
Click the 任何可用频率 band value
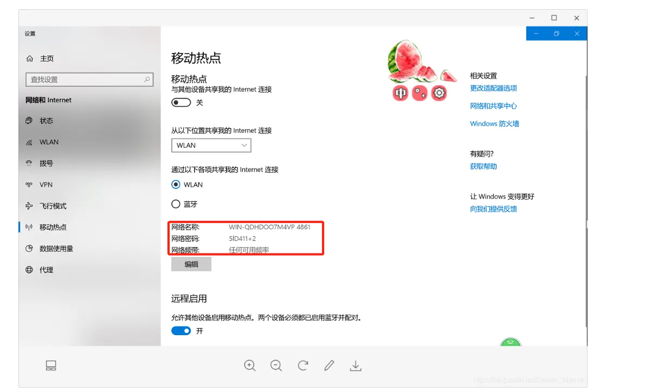(x=249, y=250)
